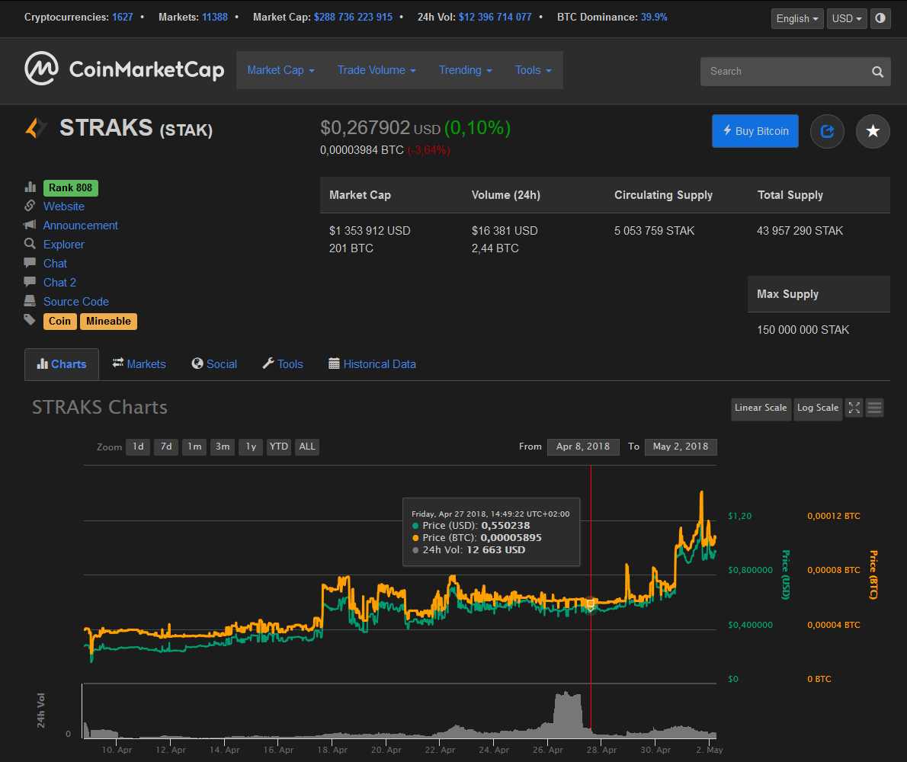907x762 pixels.
Task: Click the From date field
Action: pos(583,447)
